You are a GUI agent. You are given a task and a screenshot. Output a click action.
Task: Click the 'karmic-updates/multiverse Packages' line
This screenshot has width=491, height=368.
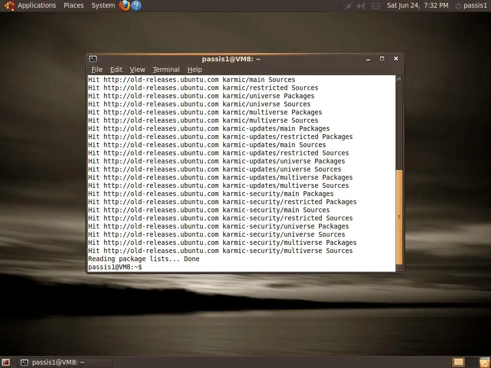[x=220, y=177]
